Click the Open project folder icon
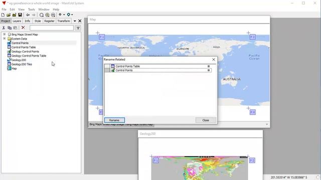 (9, 15)
